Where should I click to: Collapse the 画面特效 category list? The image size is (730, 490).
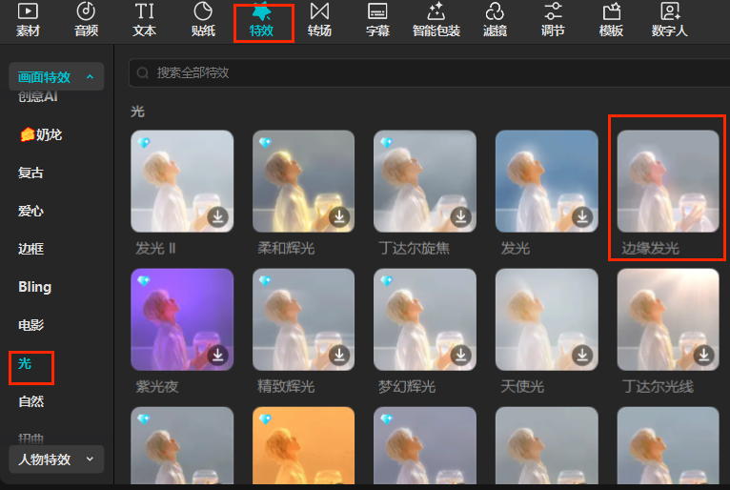pyautogui.click(x=90, y=77)
